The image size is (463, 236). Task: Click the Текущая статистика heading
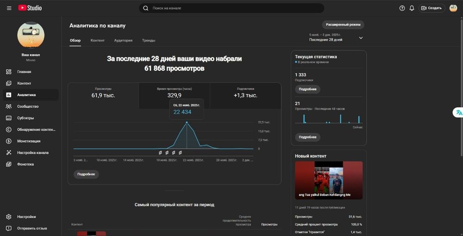(316, 56)
